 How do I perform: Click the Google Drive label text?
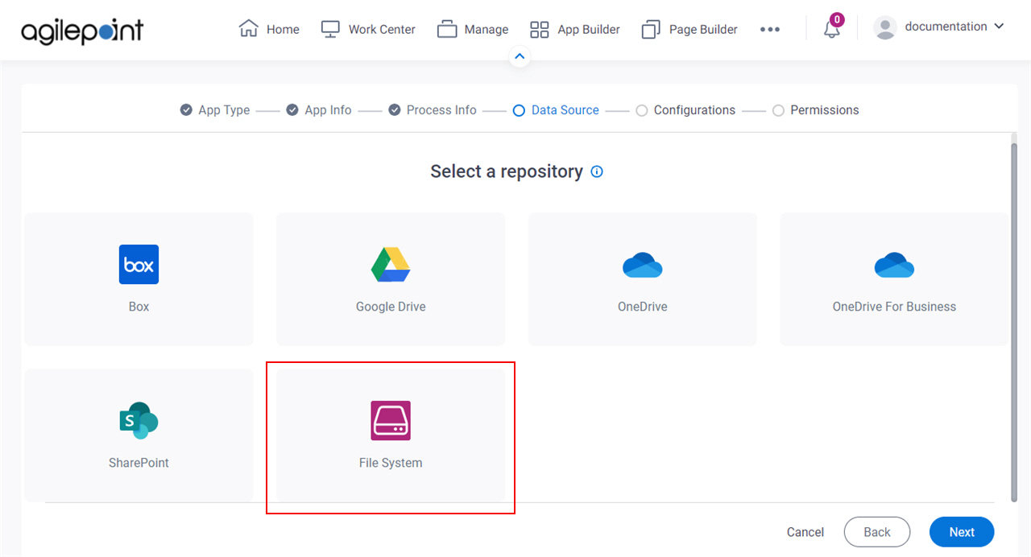click(x=391, y=307)
